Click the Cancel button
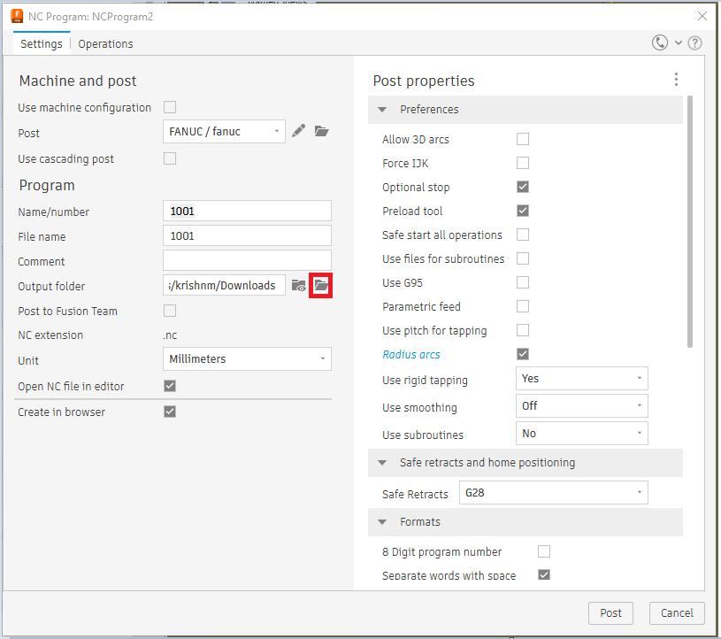This screenshot has width=721, height=639. [677, 612]
